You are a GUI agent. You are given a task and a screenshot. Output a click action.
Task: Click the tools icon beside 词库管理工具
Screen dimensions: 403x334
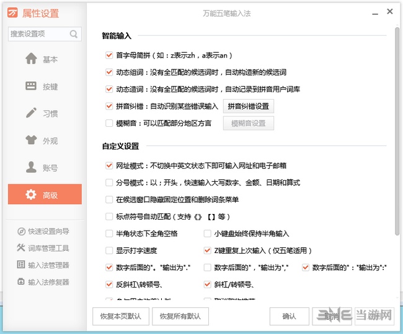[21, 247]
